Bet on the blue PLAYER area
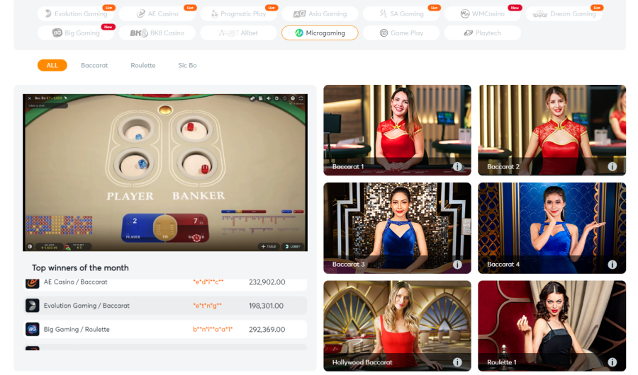 click(x=138, y=228)
